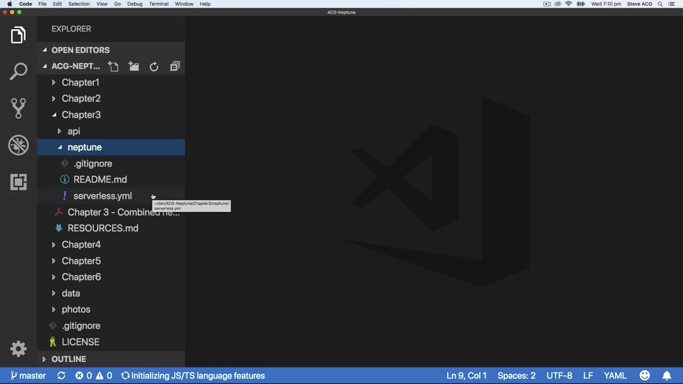
Task: Expand the Chapter6 folder
Action: coord(111,277)
